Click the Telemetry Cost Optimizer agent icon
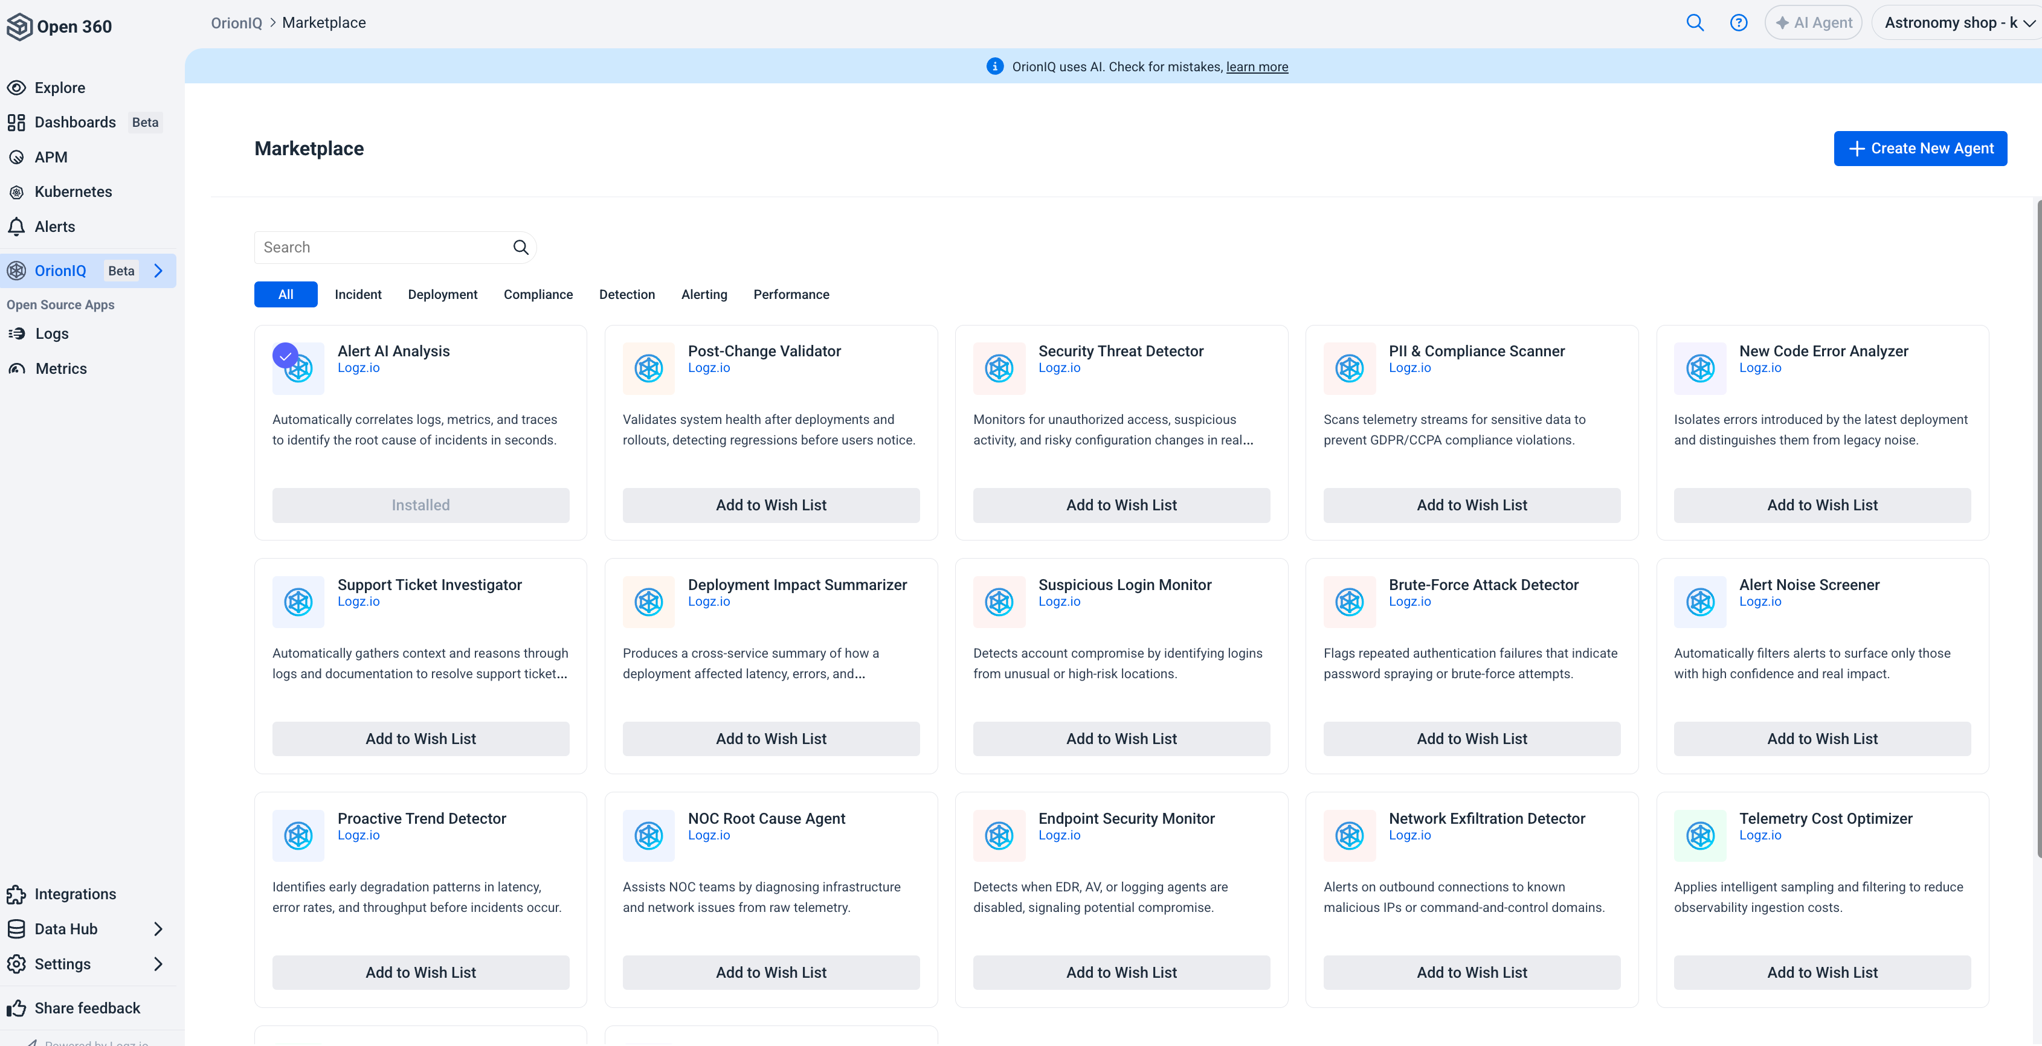2042x1046 pixels. (x=1699, y=835)
